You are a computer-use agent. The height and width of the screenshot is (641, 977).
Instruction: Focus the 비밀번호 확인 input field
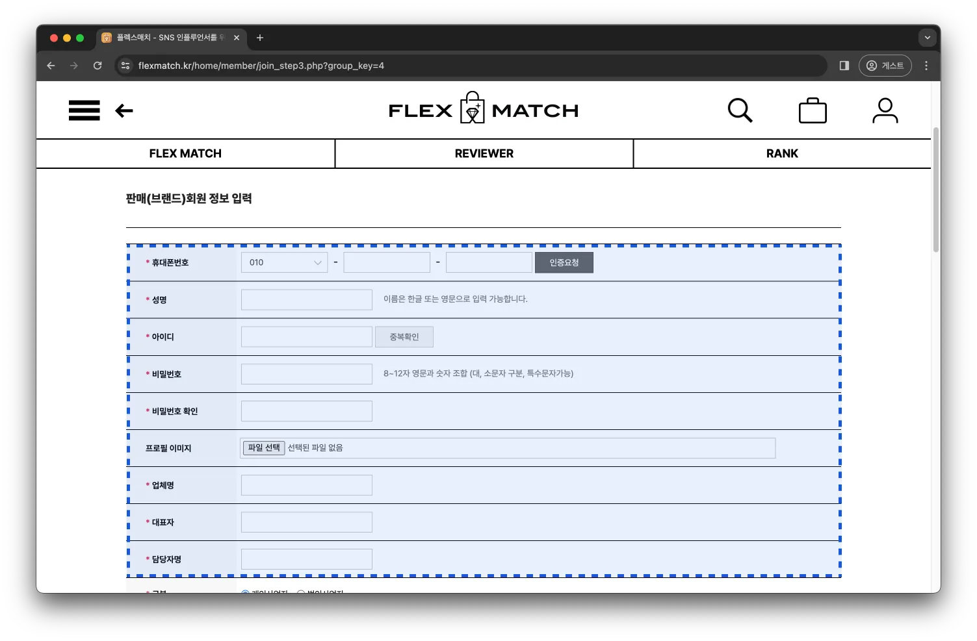307,411
